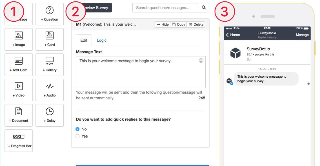Open the emoji picker in Message Text
Viewport: 320px width, 166px height.
point(201,60)
